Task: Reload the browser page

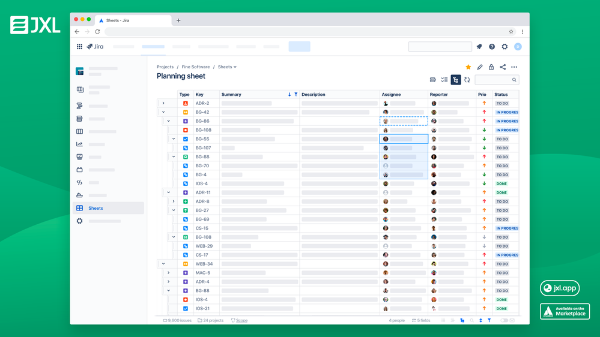Action: tap(97, 32)
